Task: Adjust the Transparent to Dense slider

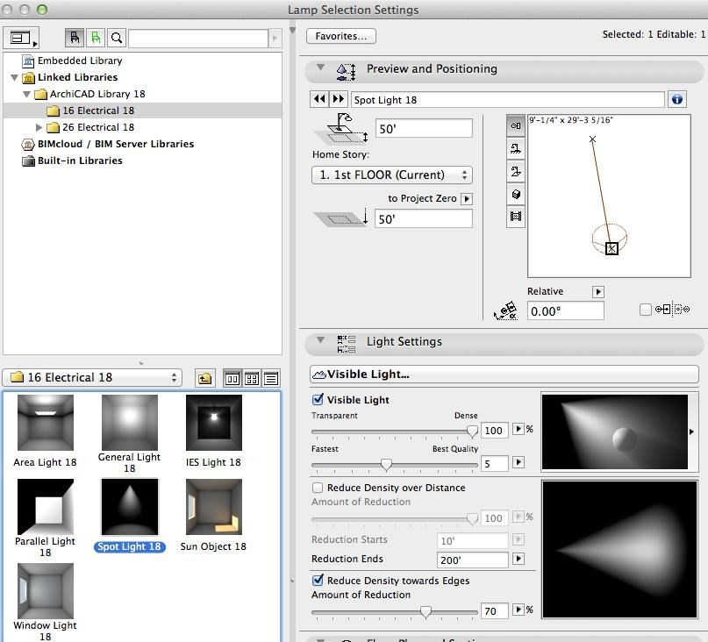Action: pyautogui.click(x=394, y=432)
